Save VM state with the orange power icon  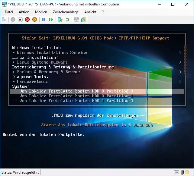(34, 20)
